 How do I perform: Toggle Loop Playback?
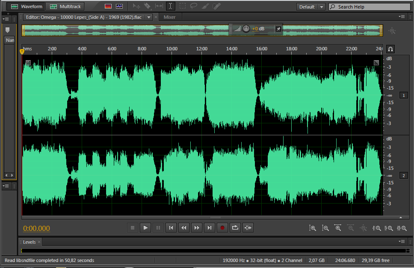[x=235, y=228]
